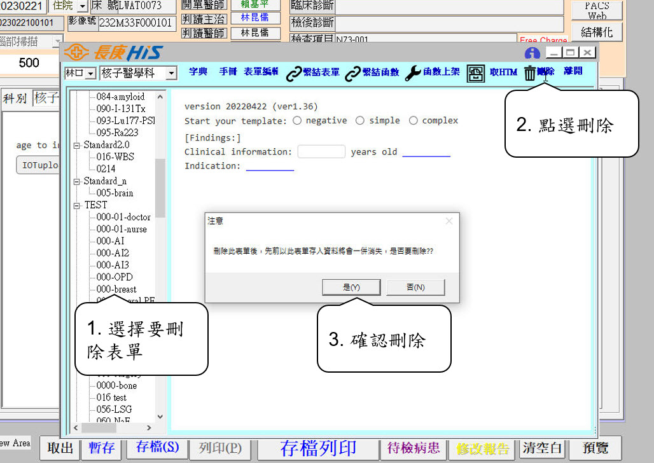Viewport: 654px width, 463px height.
Task: Close the 注意 dialog with X
Action: 449,221
